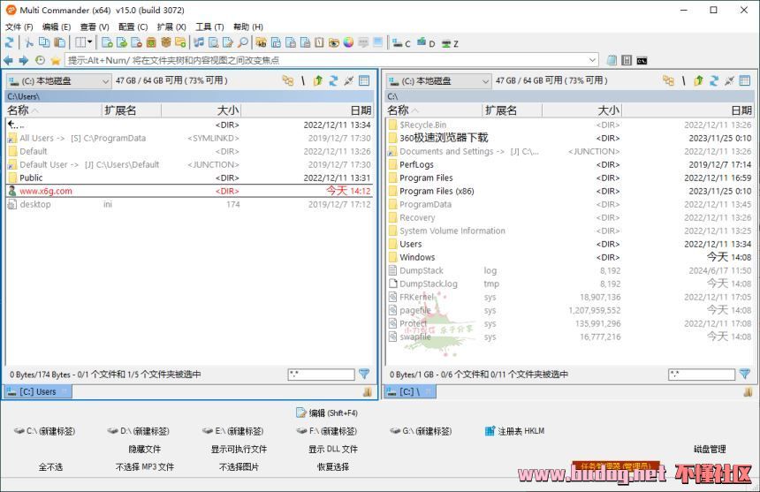
Task: Click the history clock icon
Action: tap(40, 60)
